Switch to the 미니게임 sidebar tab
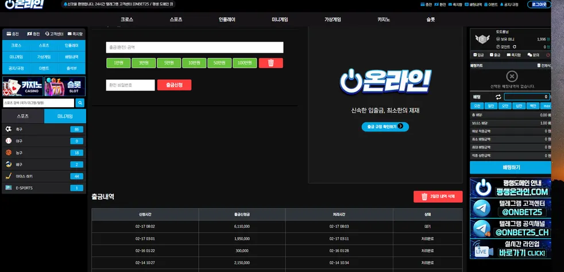564x272 pixels. pos(65,116)
